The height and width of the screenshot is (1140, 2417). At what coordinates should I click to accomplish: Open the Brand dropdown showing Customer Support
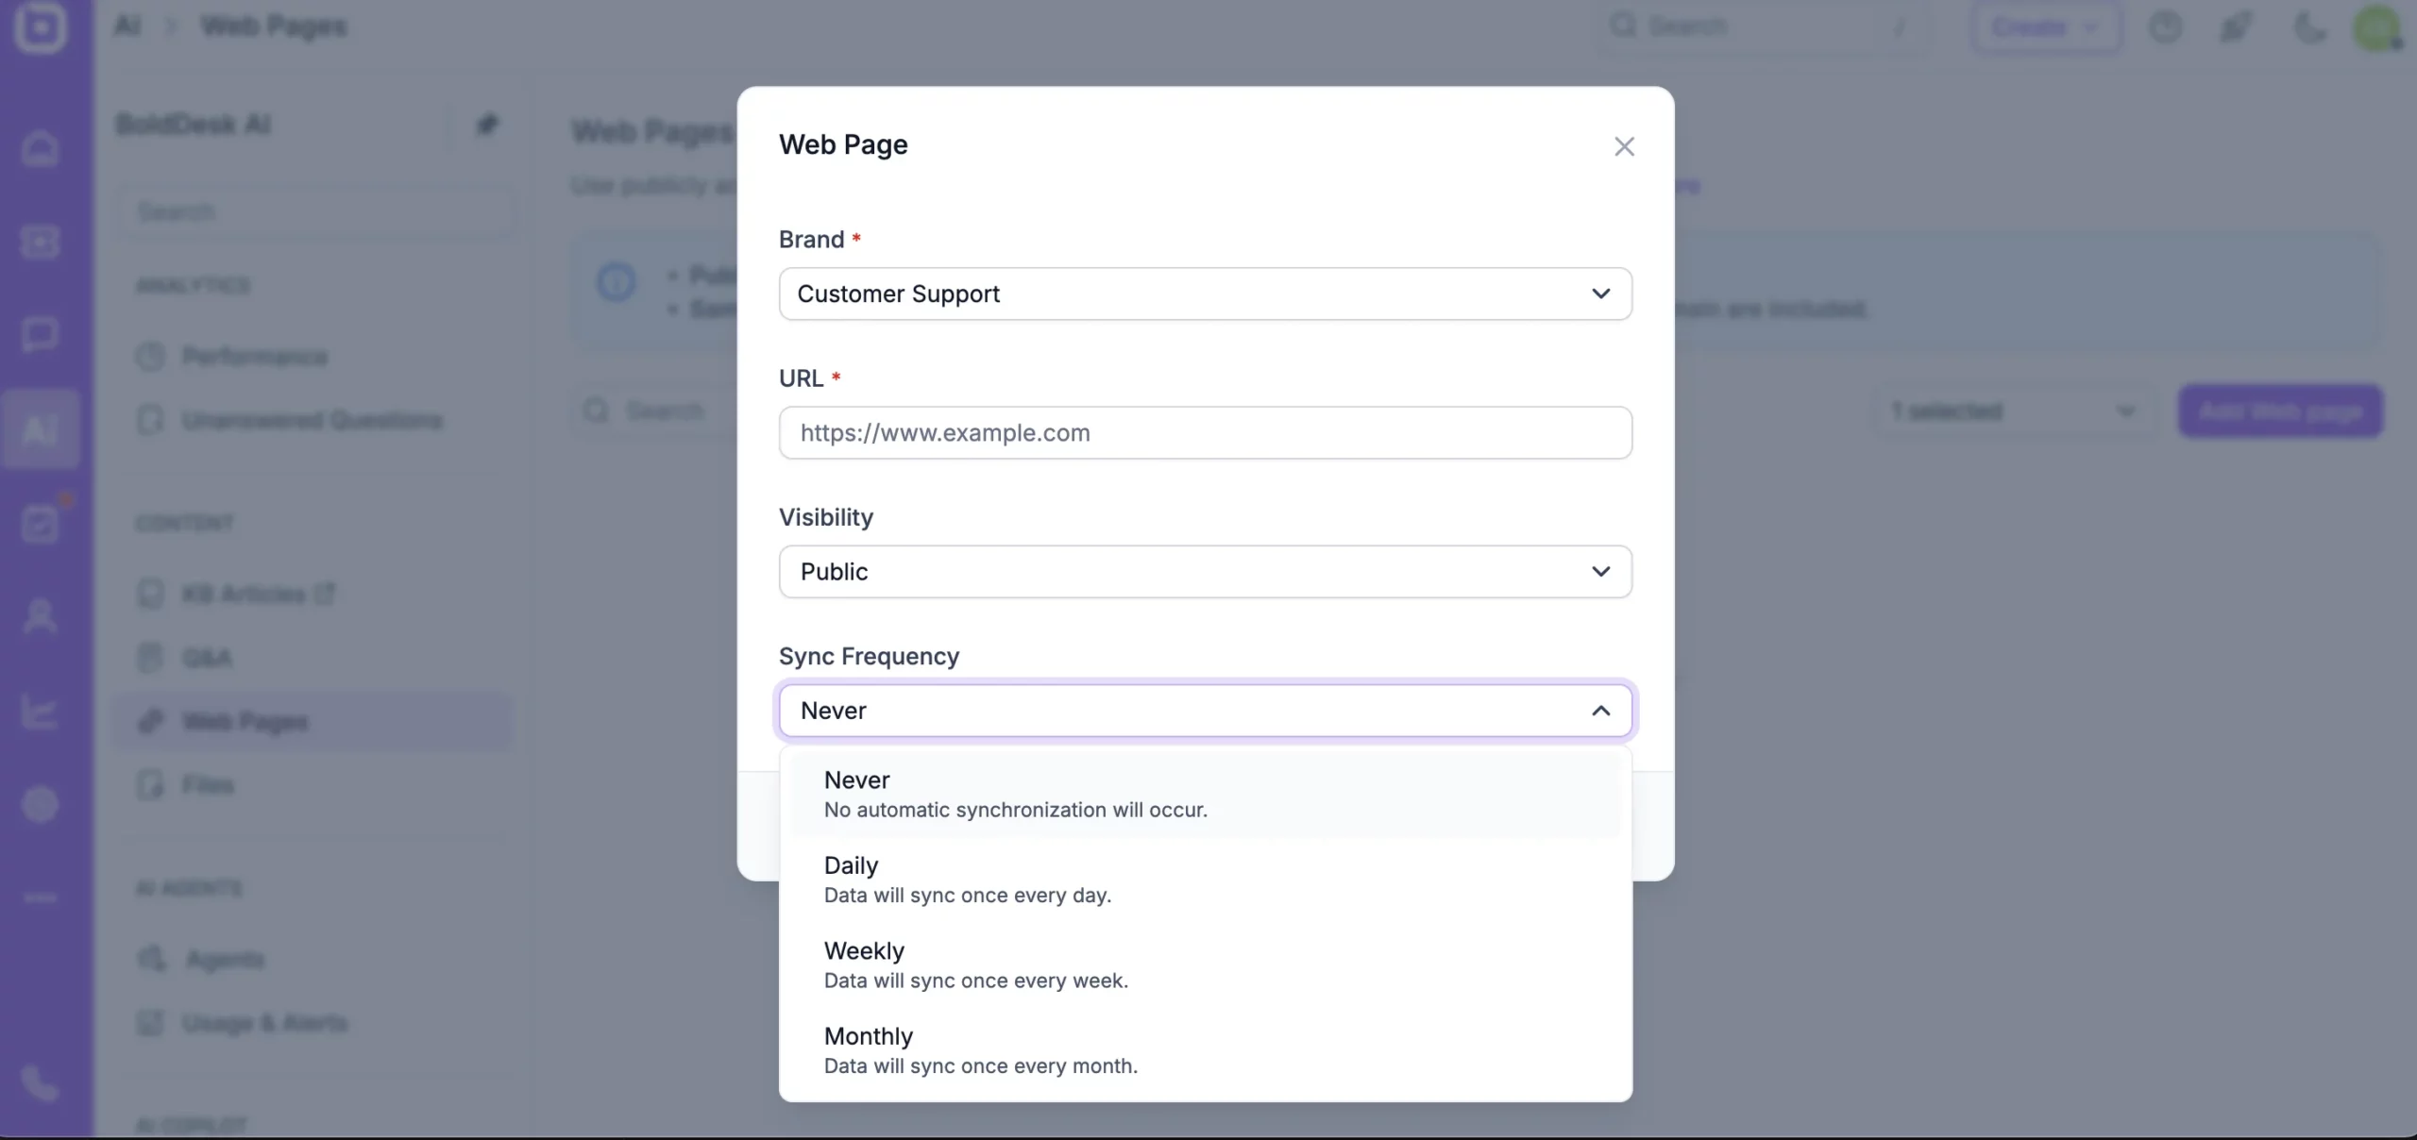pos(1206,293)
